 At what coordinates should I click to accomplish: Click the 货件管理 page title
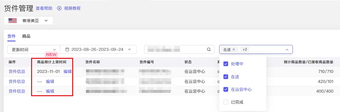[19, 8]
